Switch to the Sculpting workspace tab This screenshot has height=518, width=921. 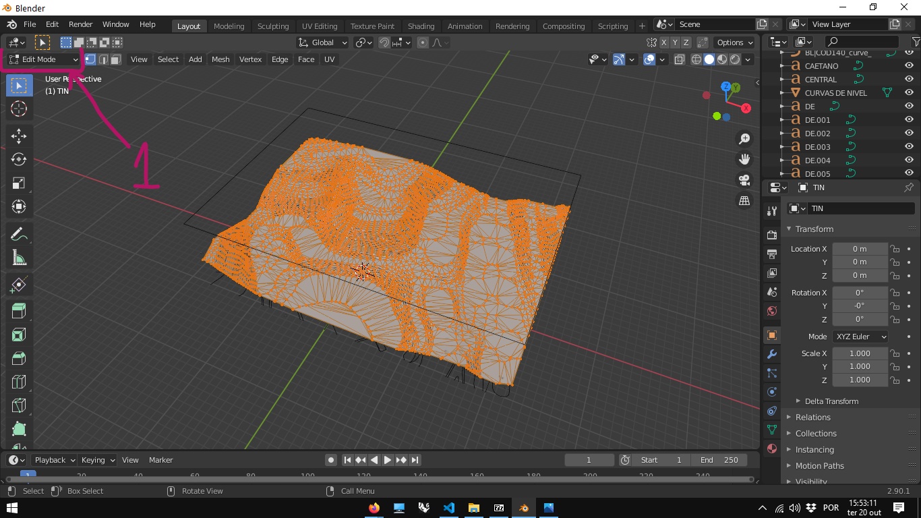tap(273, 26)
